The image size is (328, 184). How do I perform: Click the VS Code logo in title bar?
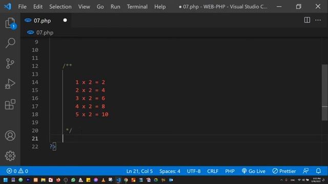point(8,7)
